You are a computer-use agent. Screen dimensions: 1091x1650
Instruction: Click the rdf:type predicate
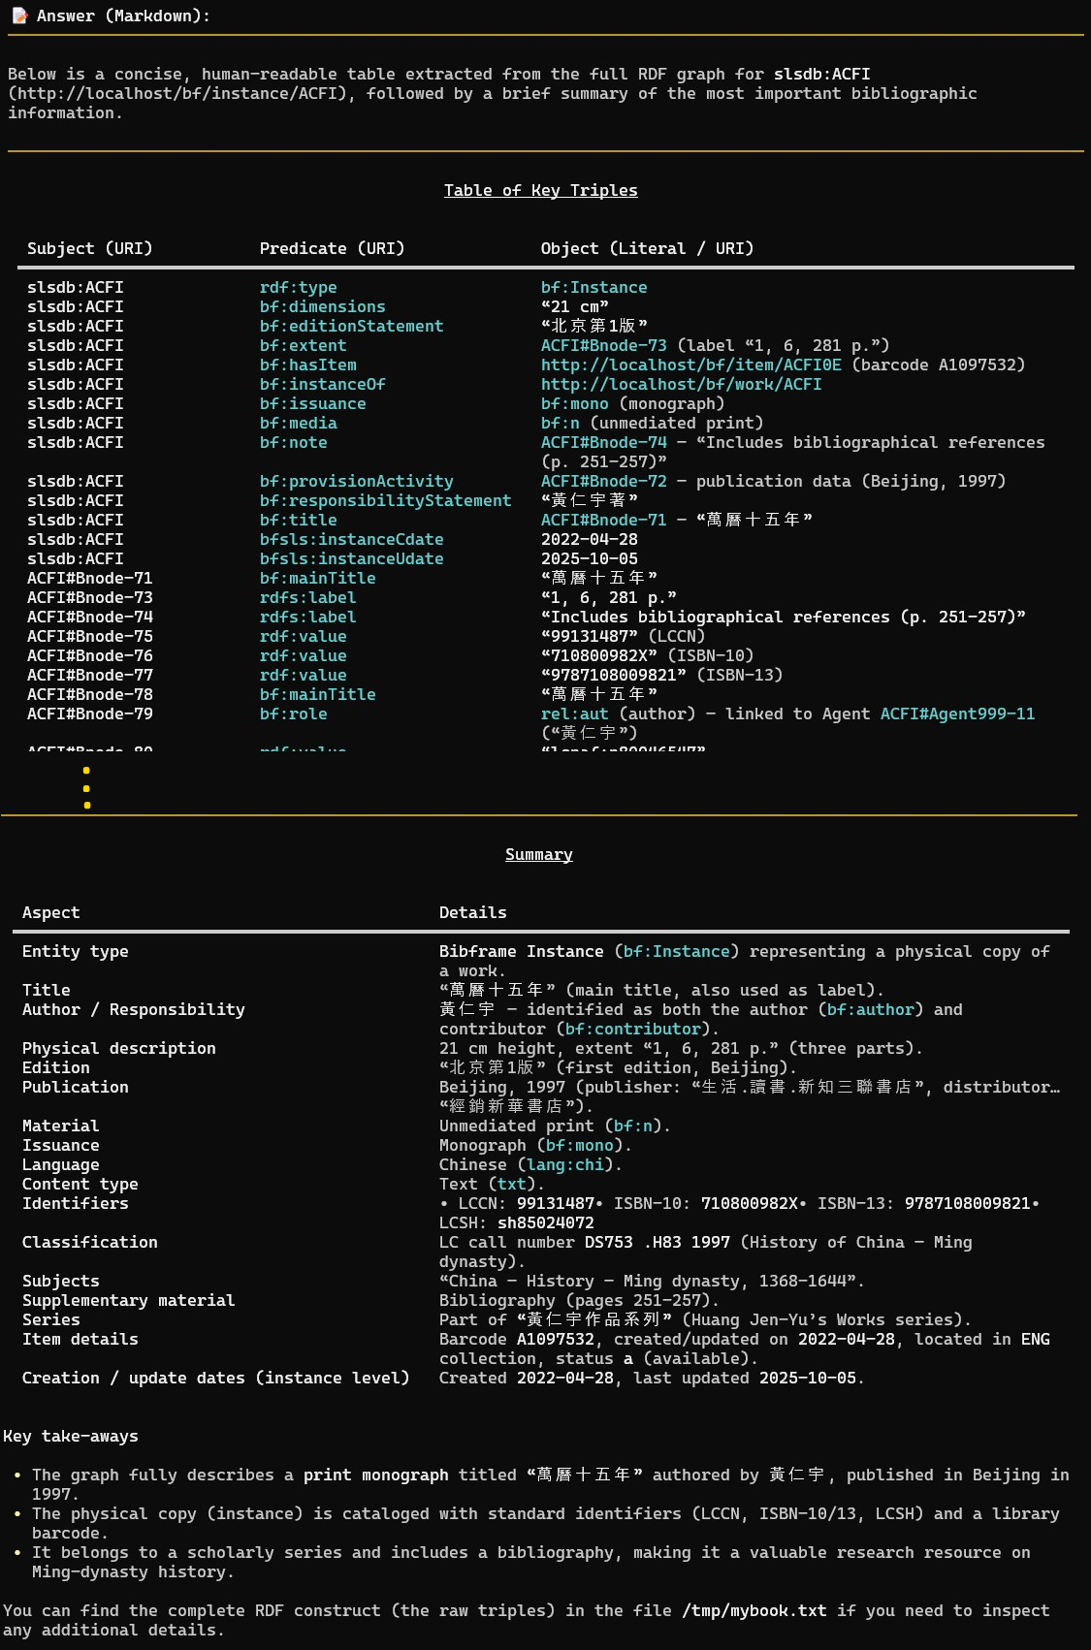[298, 287]
